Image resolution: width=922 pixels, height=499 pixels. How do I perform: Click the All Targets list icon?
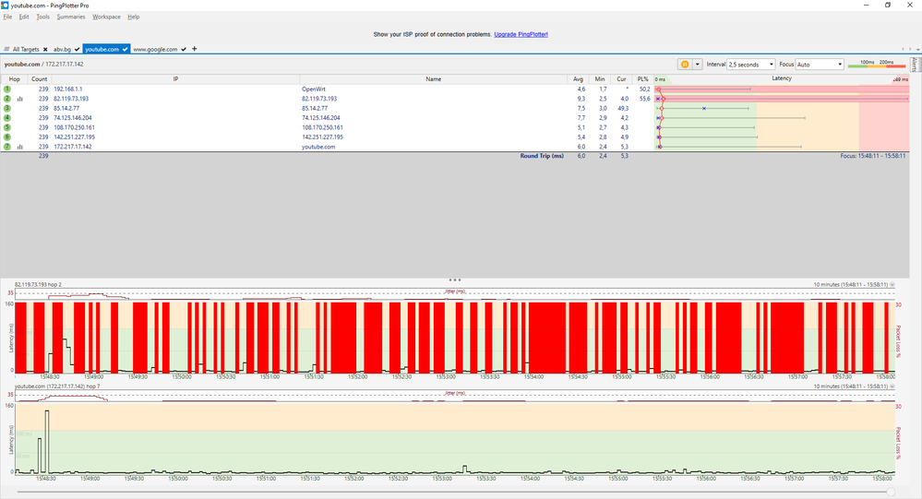point(6,49)
